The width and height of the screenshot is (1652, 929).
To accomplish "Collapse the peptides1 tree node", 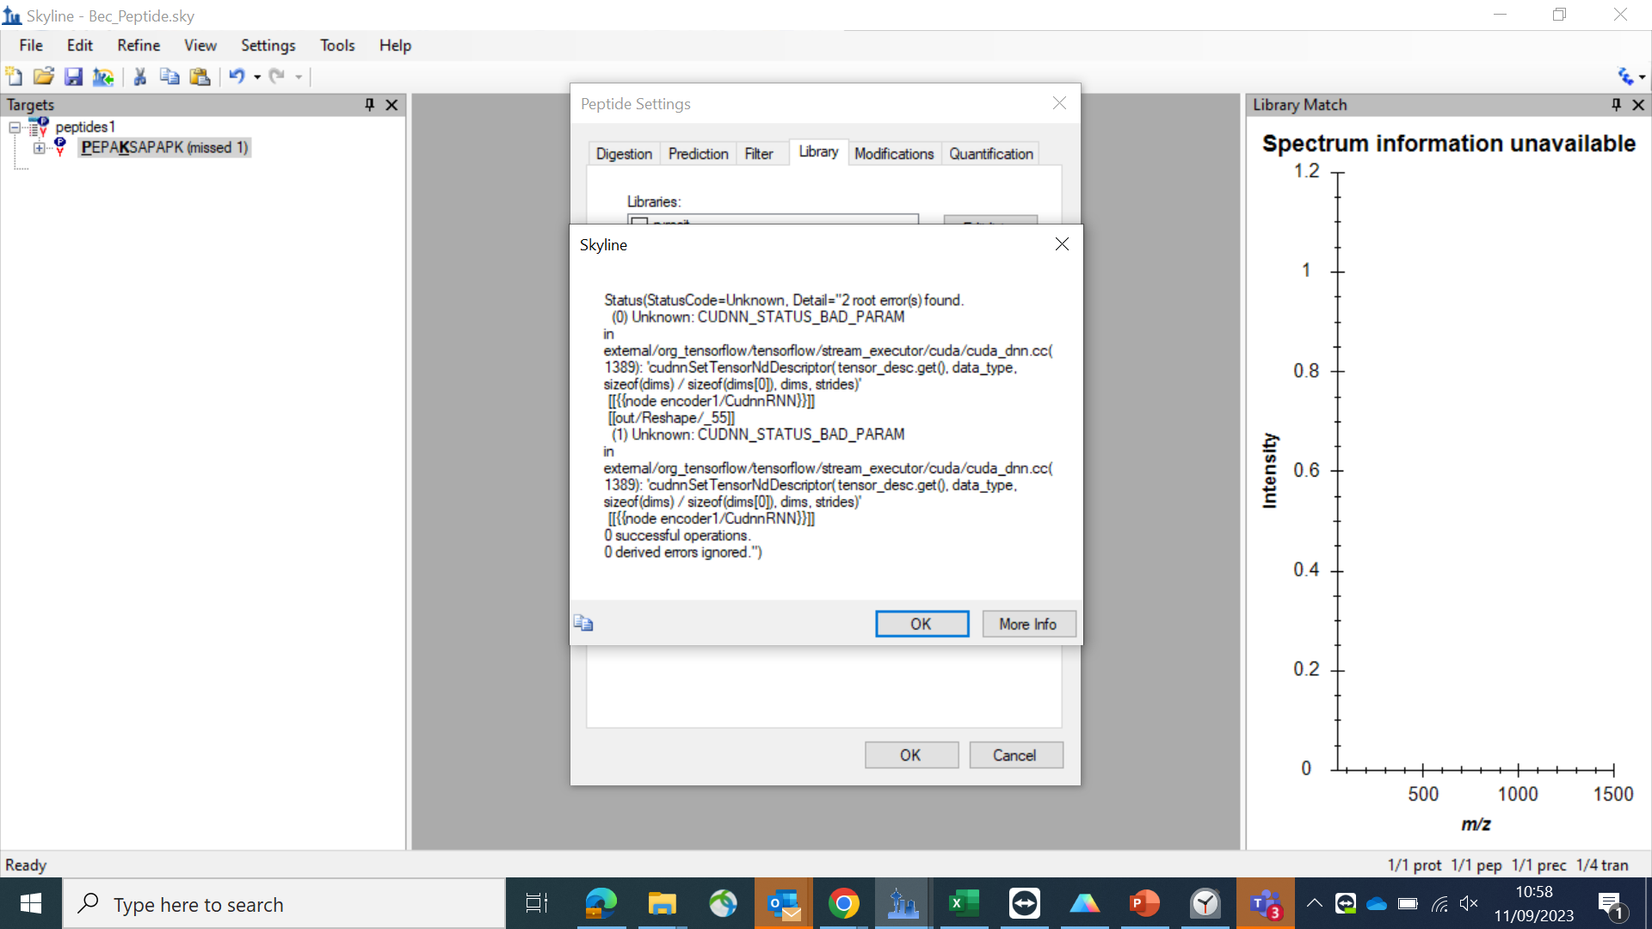I will [15, 127].
